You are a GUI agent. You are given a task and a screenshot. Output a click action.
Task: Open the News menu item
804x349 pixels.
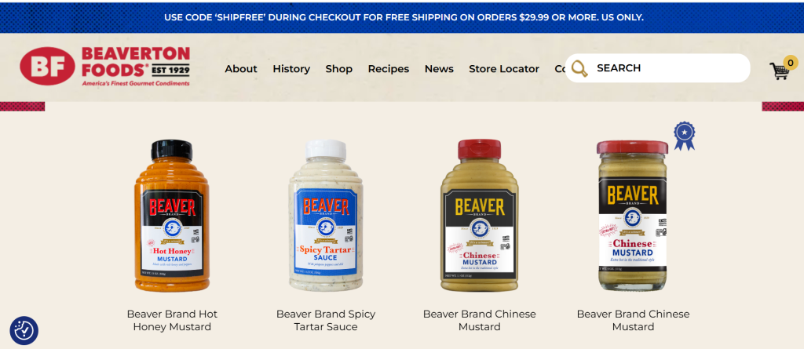[x=439, y=69]
